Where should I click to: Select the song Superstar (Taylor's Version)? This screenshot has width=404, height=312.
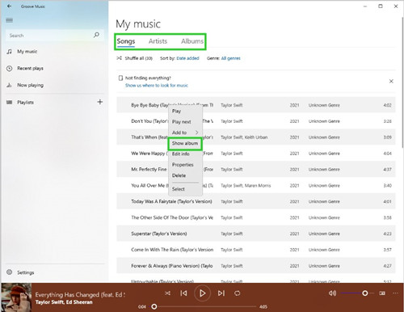click(256, 234)
